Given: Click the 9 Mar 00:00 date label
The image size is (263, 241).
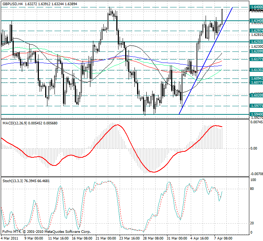Looking at the screenshot, I should pyautogui.click(x=34, y=238).
